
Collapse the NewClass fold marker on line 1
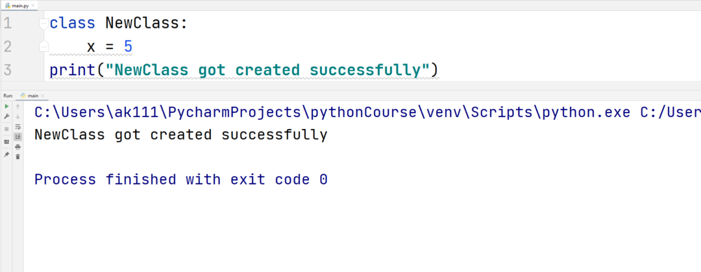coord(43,24)
